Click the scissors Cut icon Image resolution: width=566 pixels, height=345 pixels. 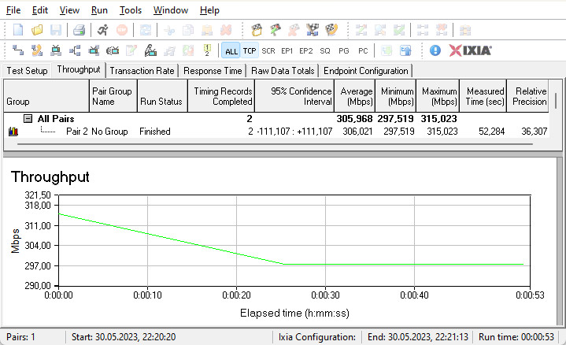pyautogui.click(x=169, y=30)
